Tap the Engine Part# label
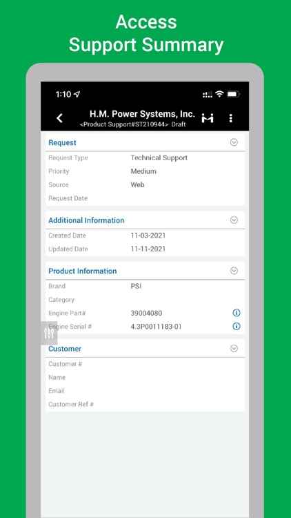291x518 pixels. point(67,314)
